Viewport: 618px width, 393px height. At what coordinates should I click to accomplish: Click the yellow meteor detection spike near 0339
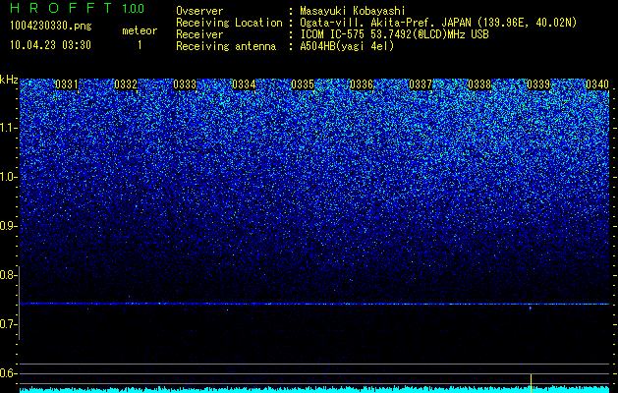pyautogui.click(x=531, y=383)
